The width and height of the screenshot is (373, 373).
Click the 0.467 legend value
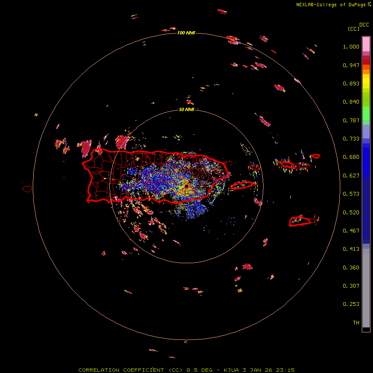click(351, 231)
